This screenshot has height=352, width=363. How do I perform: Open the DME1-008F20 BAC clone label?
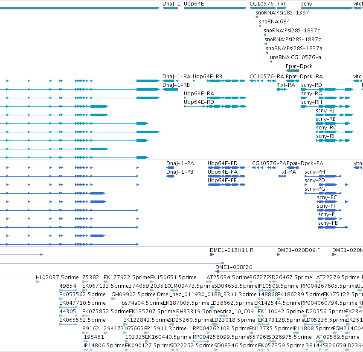[x=234, y=267]
